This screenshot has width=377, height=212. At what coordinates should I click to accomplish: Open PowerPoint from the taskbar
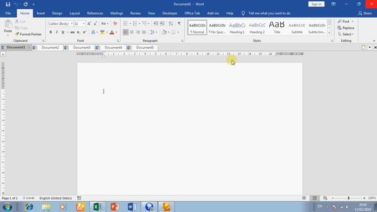pos(115,207)
